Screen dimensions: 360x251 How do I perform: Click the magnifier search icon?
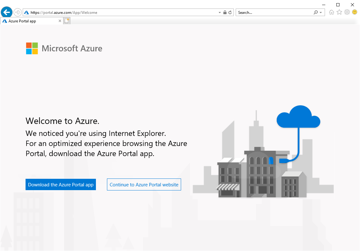(x=316, y=13)
